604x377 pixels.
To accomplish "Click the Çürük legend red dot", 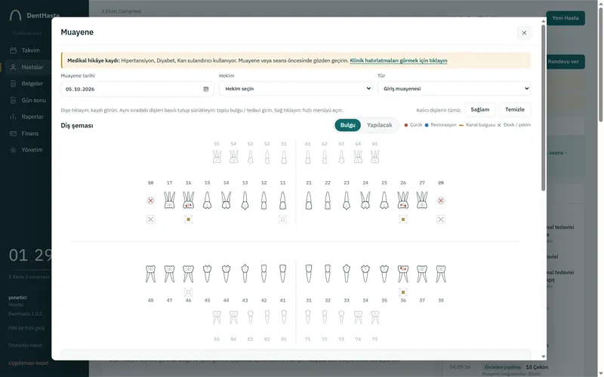I will tap(406, 125).
